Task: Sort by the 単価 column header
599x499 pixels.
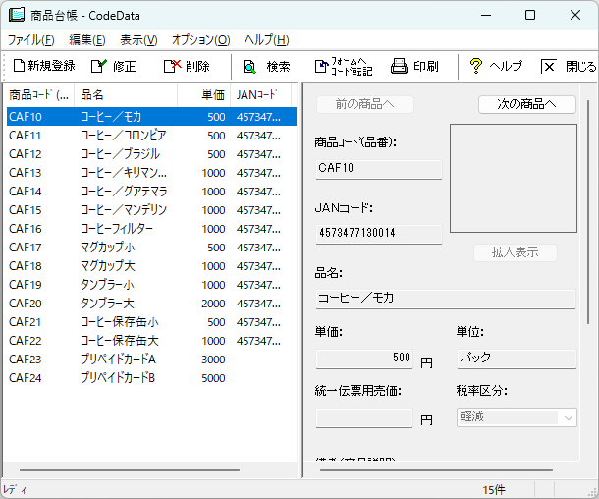Action: coord(203,95)
